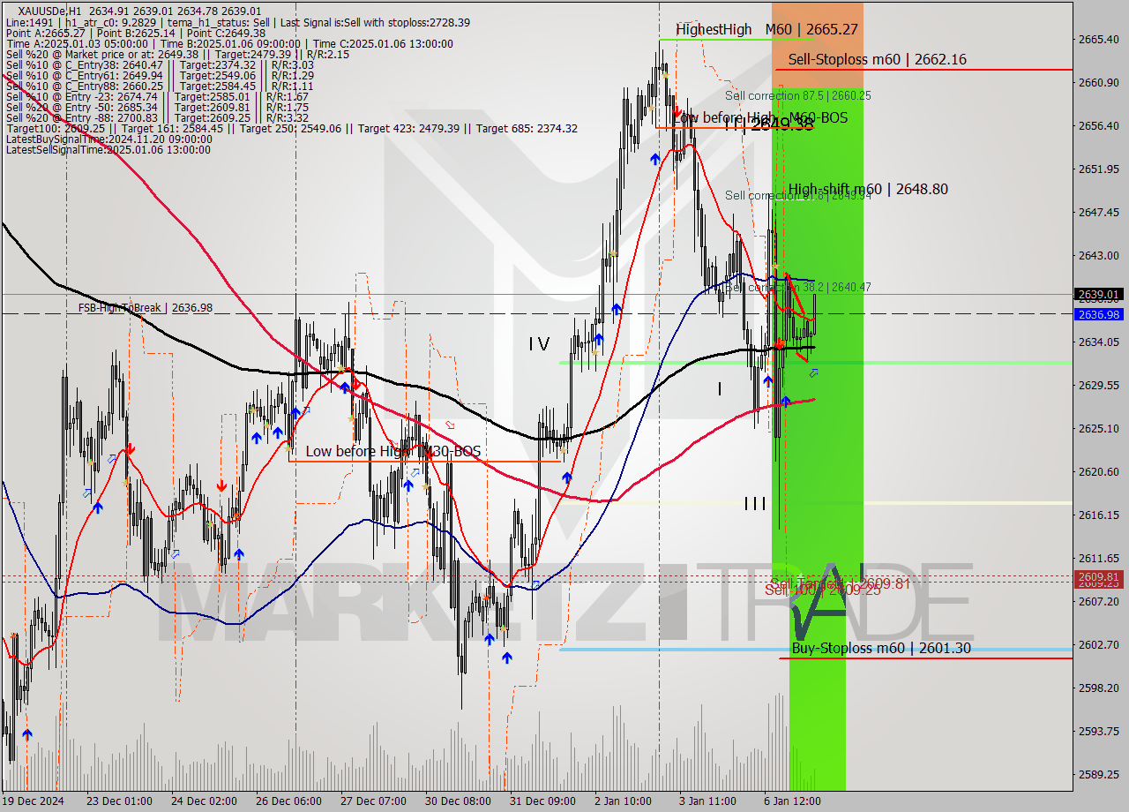Click price axis value 2643.00
Image resolution: width=1129 pixels, height=812 pixels.
point(1098,255)
